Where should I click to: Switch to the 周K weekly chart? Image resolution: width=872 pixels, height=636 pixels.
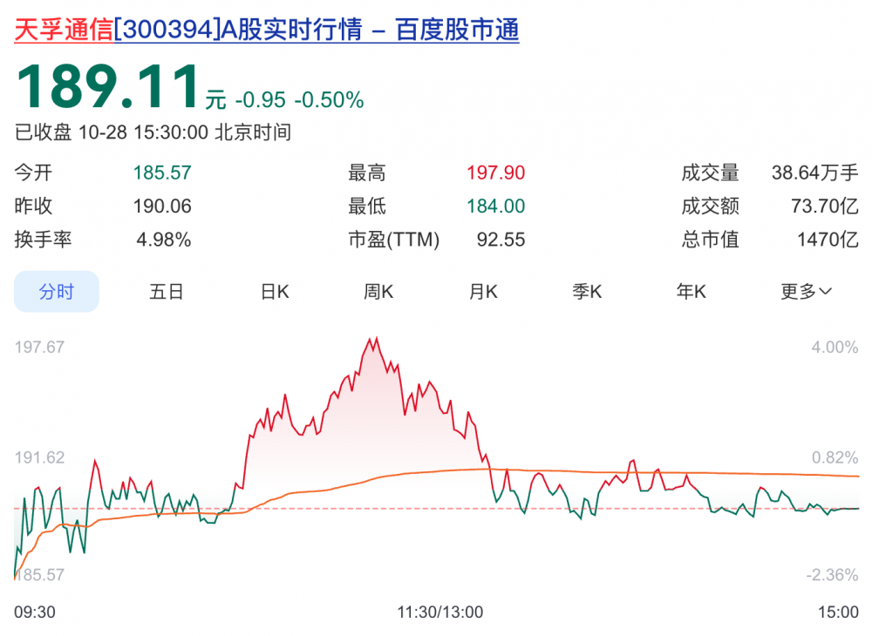[x=378, y=292]
